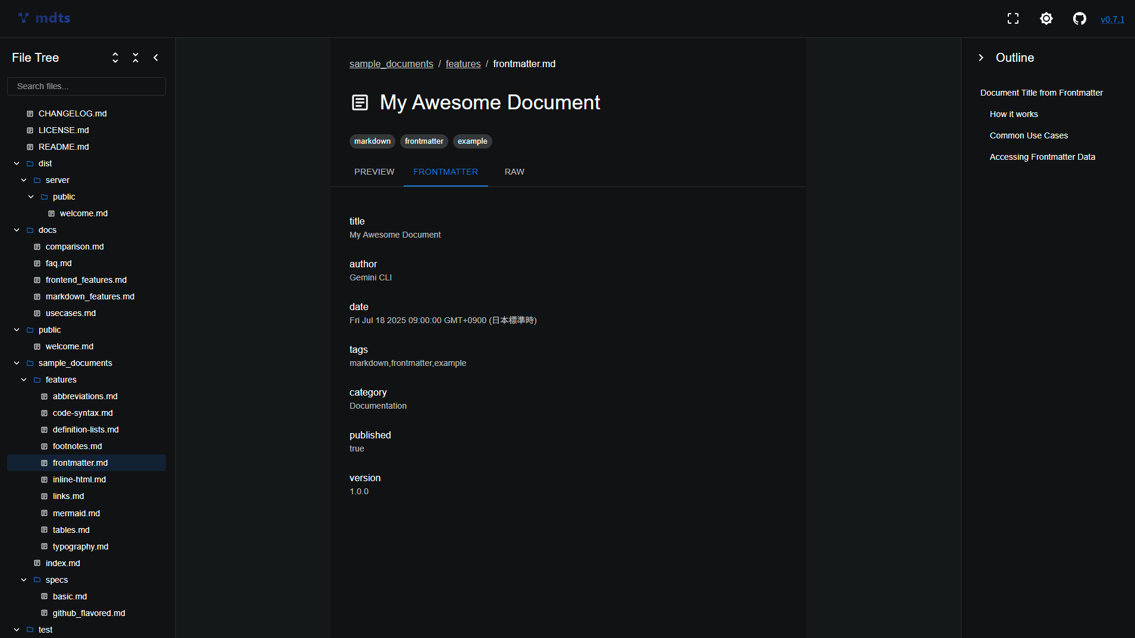Switch to the RAW tab
This screenshot has height=638, width=1135.
(514, 172)
